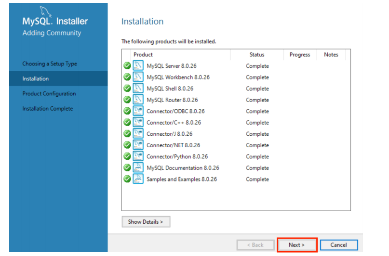Click Complete status of MySQL Documentation
This screenshot has height=256, width=389.
[x=257, y=168]
